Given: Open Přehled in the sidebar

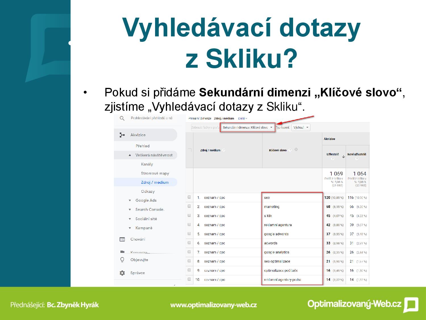Looking at the screenshot, I should 143,146.
